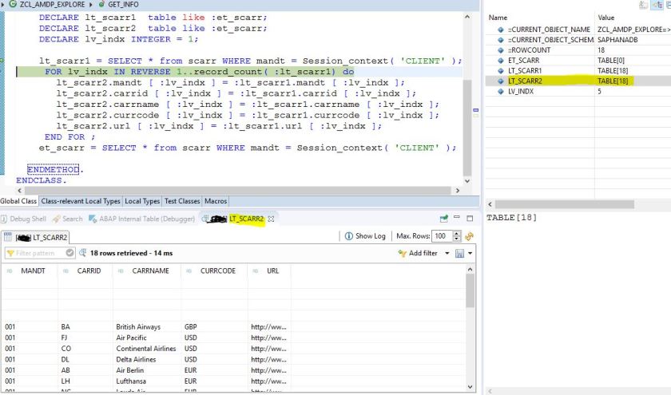
Task: Click the Show Log info icon
Action: click(347, 236)
